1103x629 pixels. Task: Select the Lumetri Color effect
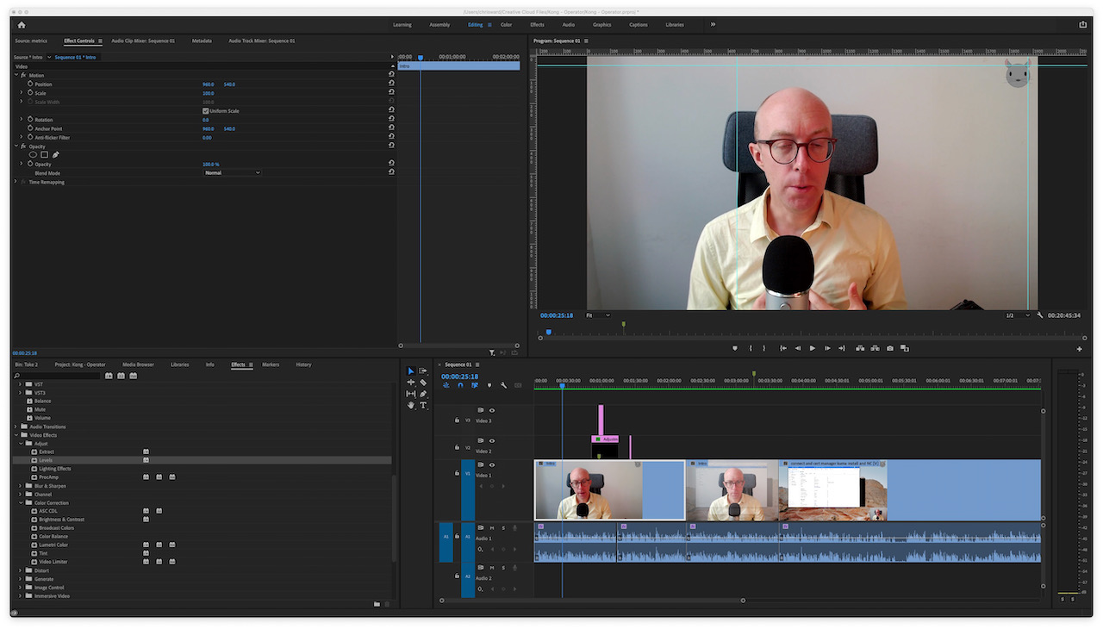[x=53, y=545]
